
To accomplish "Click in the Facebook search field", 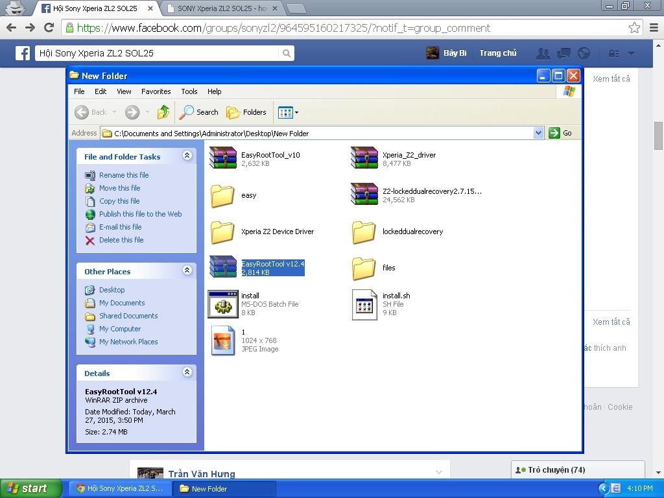I will [x=157, y=53].
